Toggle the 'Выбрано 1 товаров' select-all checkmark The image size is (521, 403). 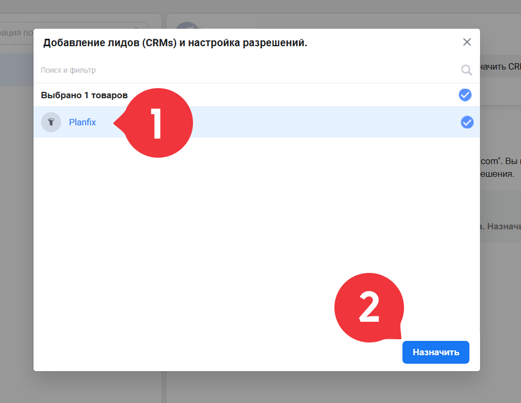[x=465, y=95]
